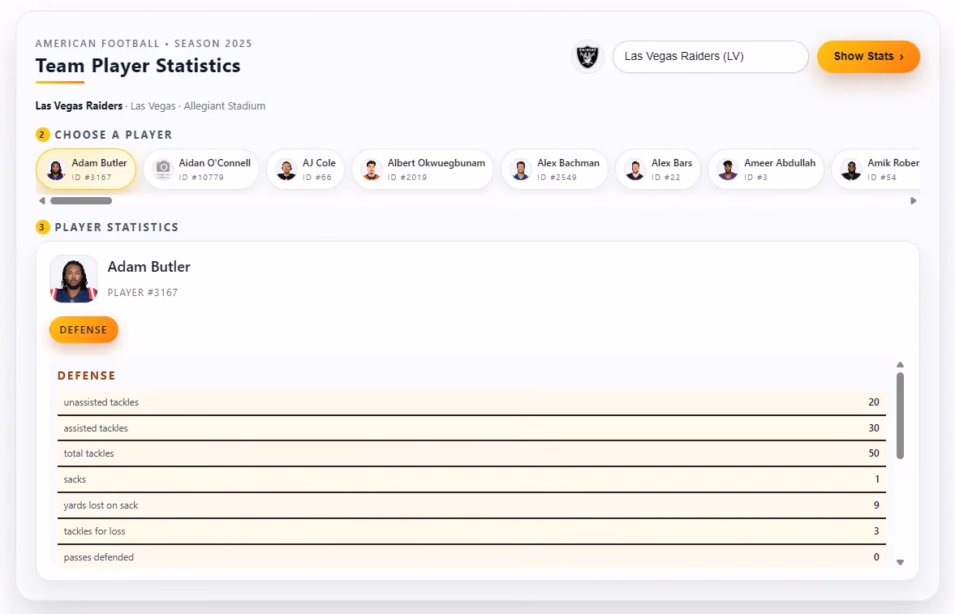This screenshot has width=955, height=614.
Task: Open the Las Vegas Raiders team dropdown
Action: tap(710, 57)
